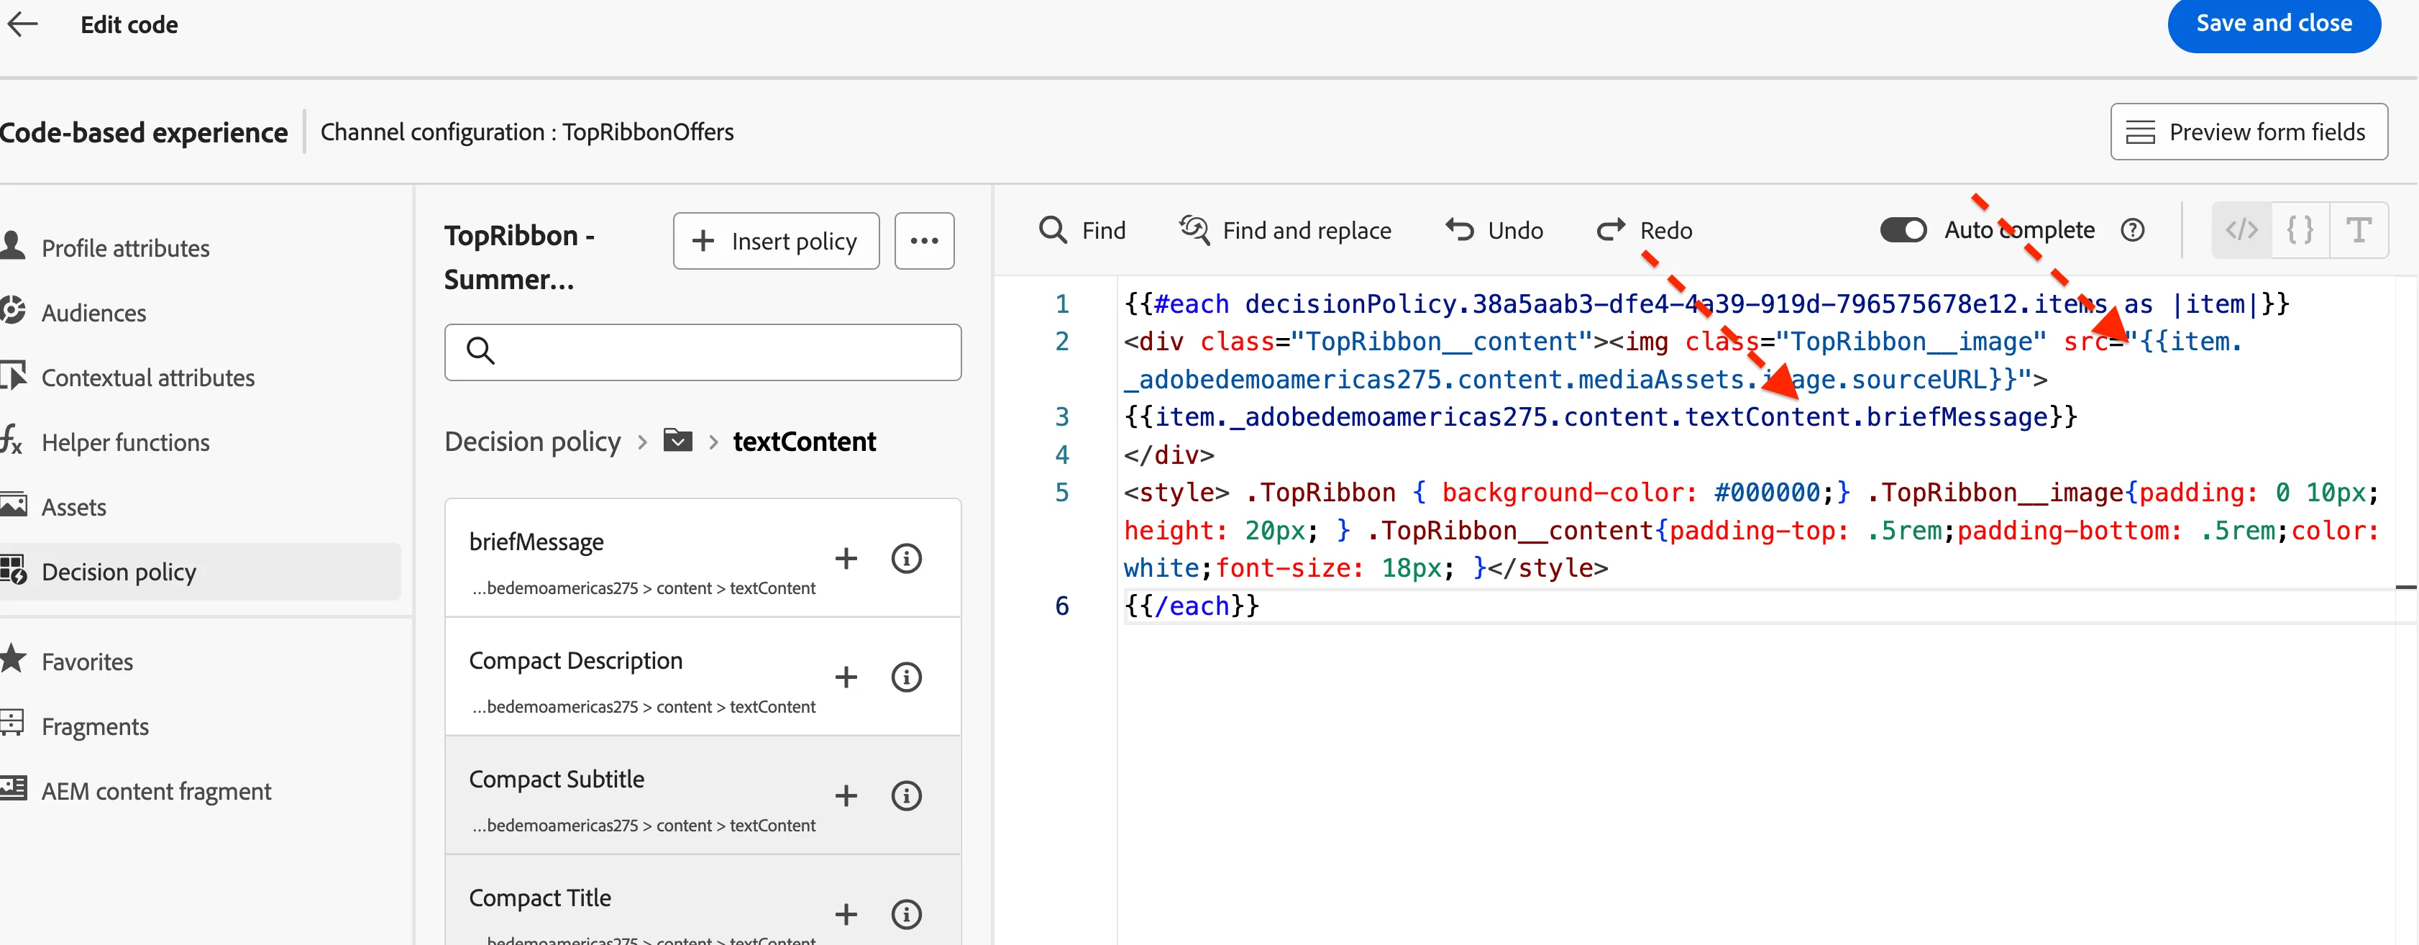Open the three-dot more actions menu
This screenshot has width=2419, height=945.
[924, 242]
